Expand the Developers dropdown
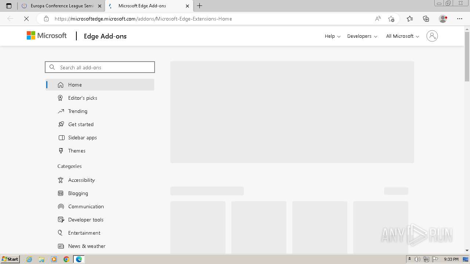This screenshot has height=264, width=470. click(362, 36)
